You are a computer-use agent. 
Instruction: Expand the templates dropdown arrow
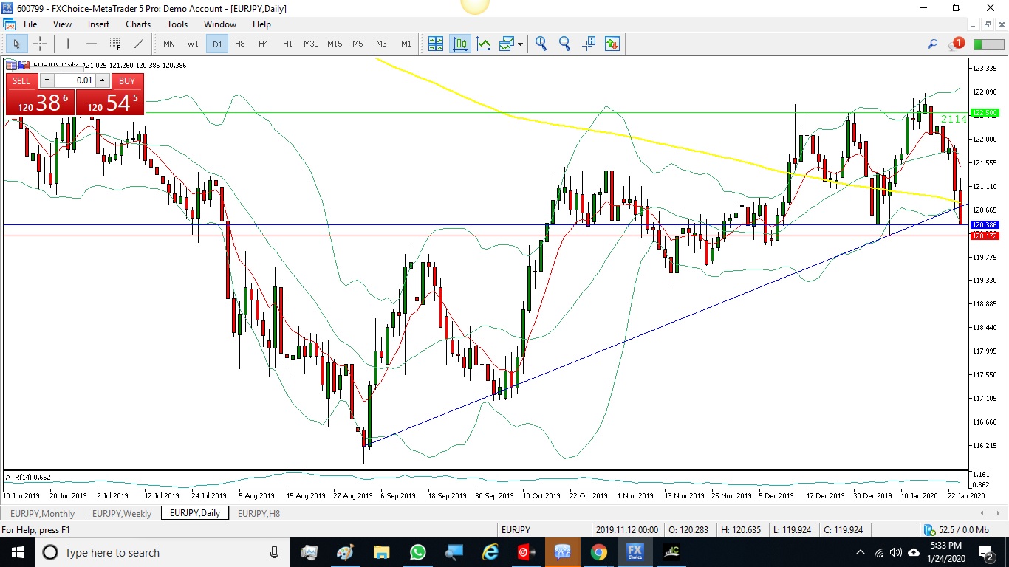(x=520, y=44)
